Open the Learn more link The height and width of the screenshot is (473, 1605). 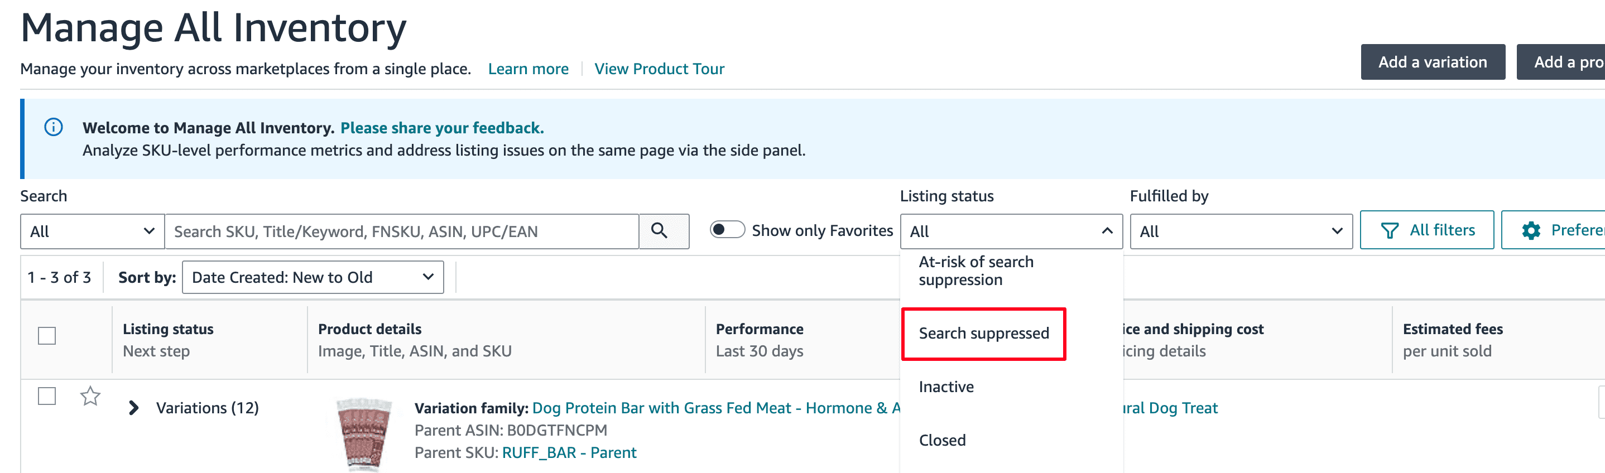pyautogui.click(x=528, y=69)
